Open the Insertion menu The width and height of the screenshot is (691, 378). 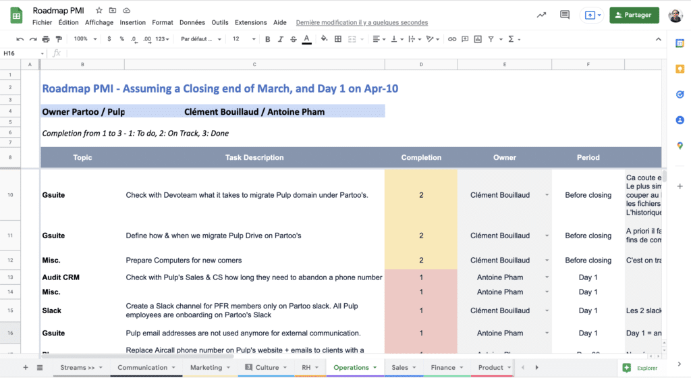[133, 22]
